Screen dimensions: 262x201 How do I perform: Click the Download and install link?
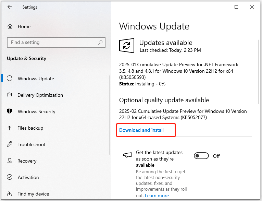click(141, 130)
